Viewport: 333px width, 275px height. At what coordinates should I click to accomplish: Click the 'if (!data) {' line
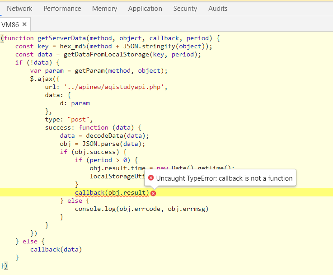38,63
